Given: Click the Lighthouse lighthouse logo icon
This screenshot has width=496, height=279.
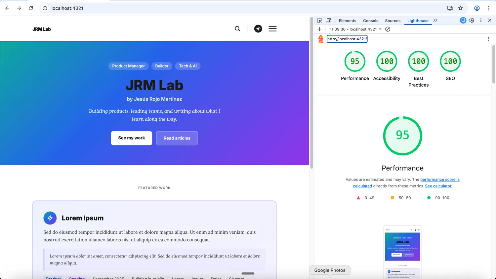Looking at the screenshot, I should click(320, 39).
